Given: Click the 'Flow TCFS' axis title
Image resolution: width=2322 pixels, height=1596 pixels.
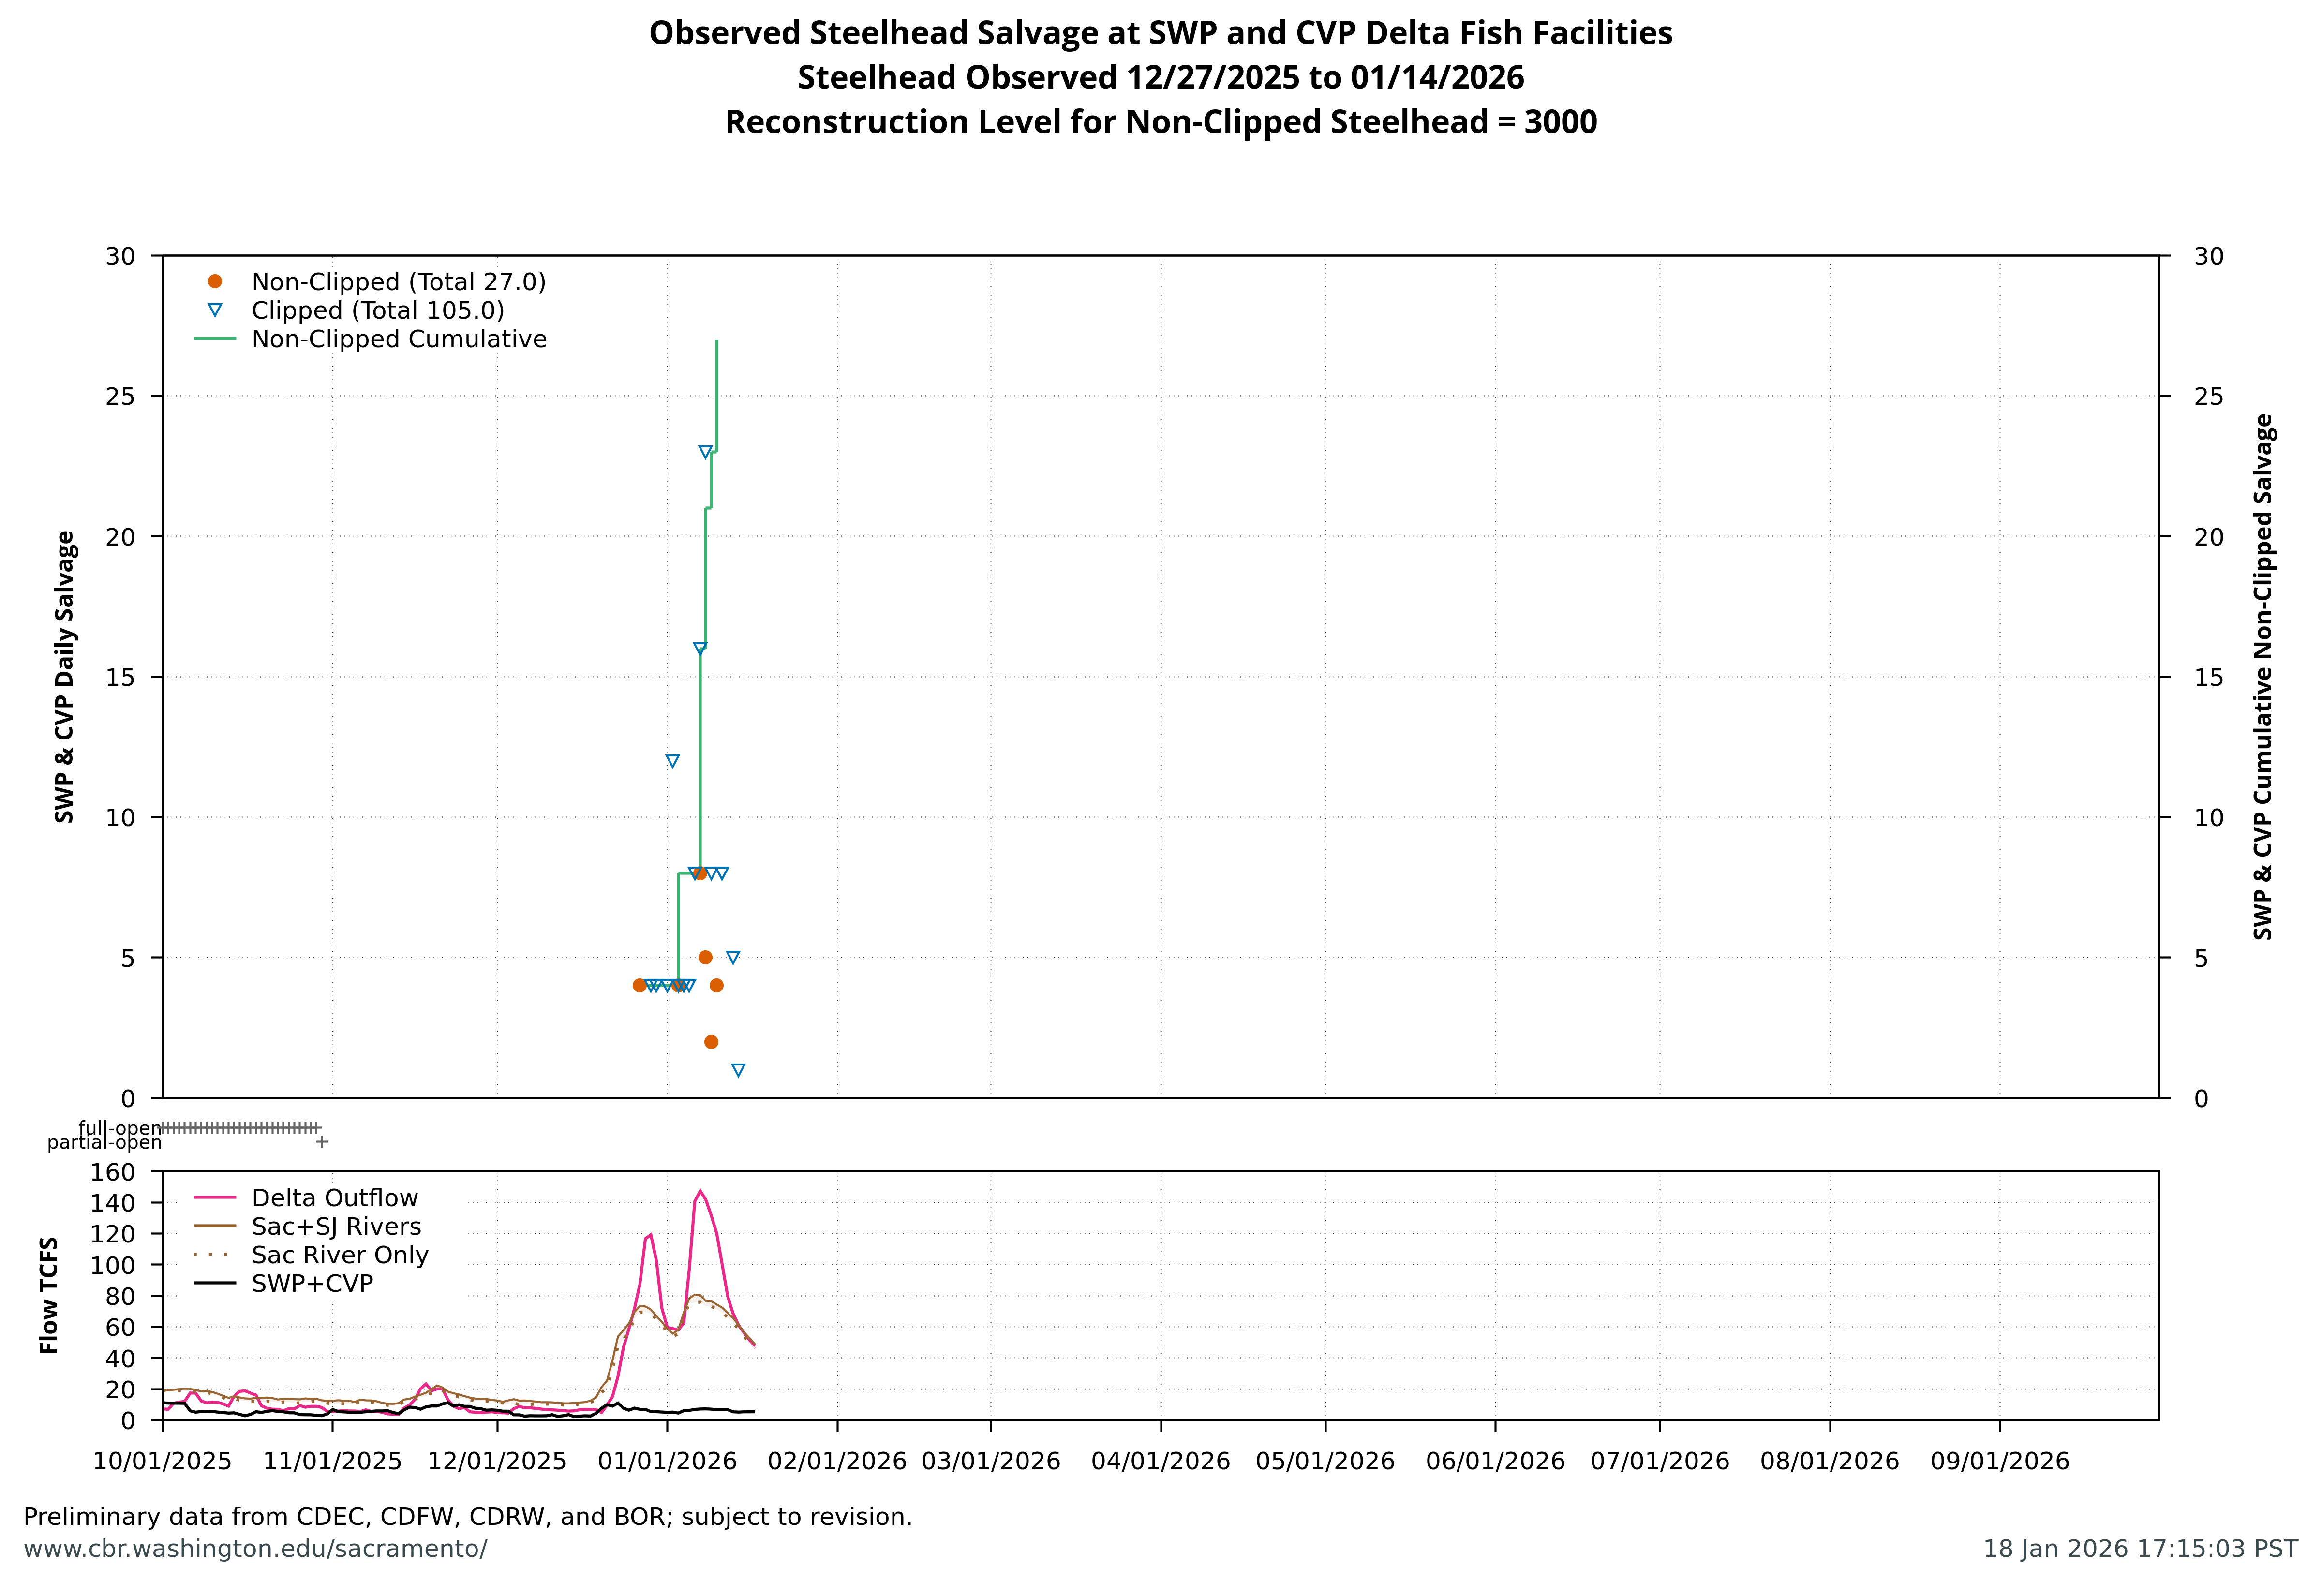Looking at the screenshot, I should (x=49, y=1295).
